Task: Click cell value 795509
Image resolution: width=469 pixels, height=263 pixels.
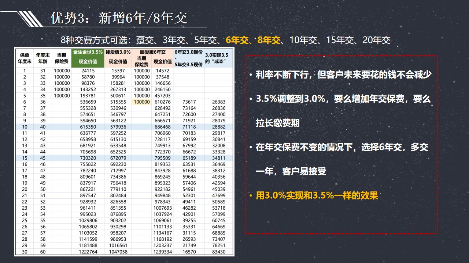Action: pyautogui.click(x=163, y=158)
